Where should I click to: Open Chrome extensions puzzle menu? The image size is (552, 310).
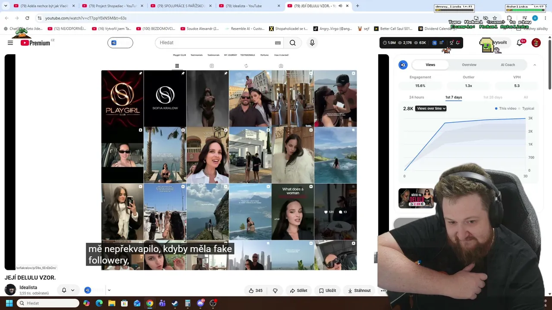(x=509, y=18)
